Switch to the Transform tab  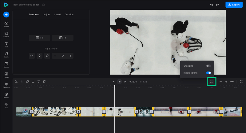coord(34,14)
